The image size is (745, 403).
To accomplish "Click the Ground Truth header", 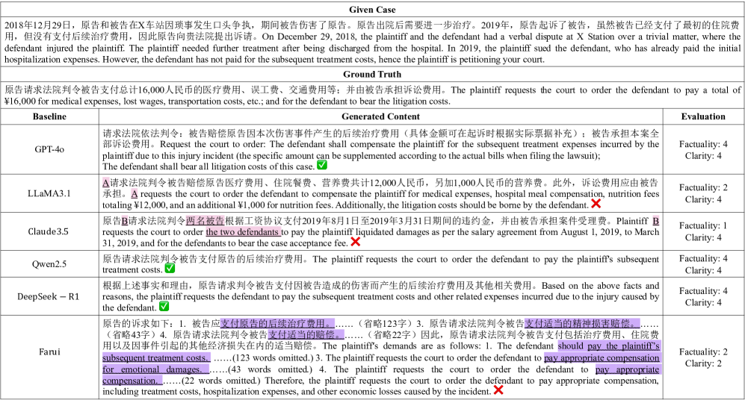I will tap(372, 74).
